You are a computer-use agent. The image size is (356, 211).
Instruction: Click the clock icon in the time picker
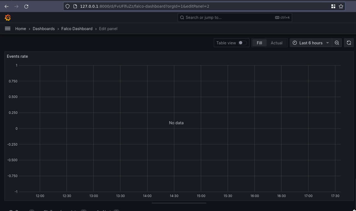click(295, 43)
